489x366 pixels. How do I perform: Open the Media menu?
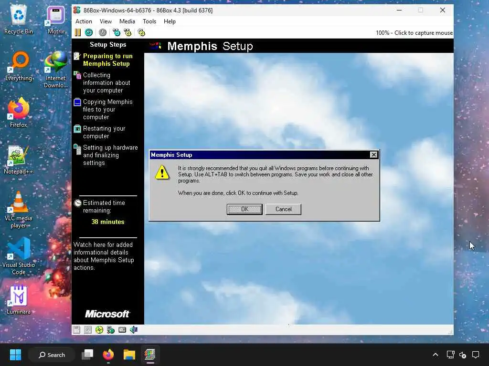point(127,21)
